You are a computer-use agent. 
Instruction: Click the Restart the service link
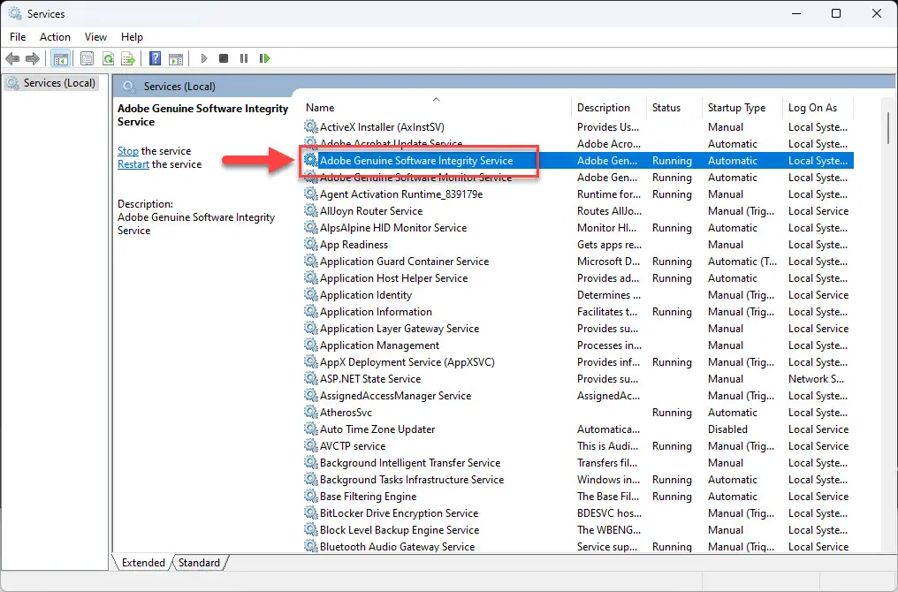(x=133, y=164)
